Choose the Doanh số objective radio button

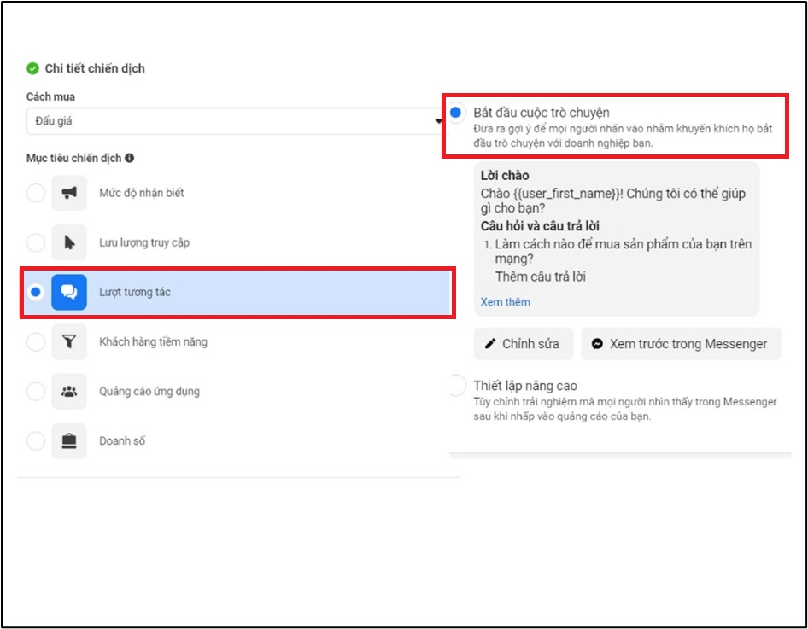(36, 440)
